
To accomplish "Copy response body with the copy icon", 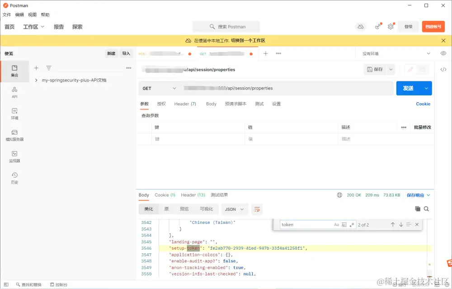I will tap(417, 209).
